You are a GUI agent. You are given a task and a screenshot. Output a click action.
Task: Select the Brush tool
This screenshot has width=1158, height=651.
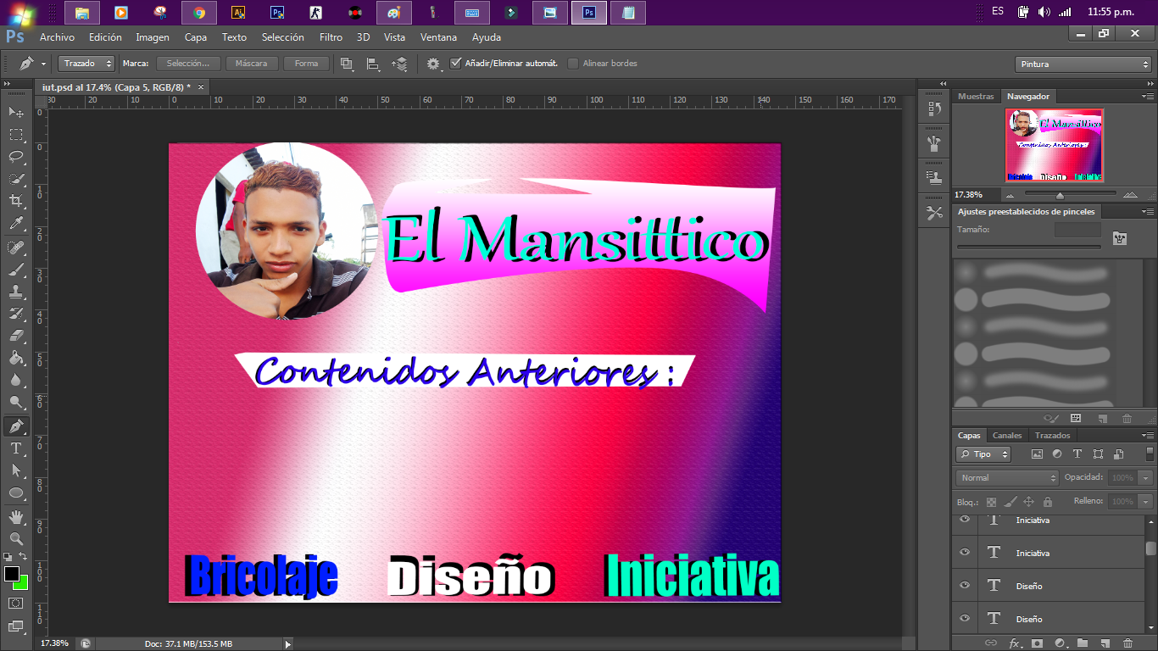(x=16, y=270)
